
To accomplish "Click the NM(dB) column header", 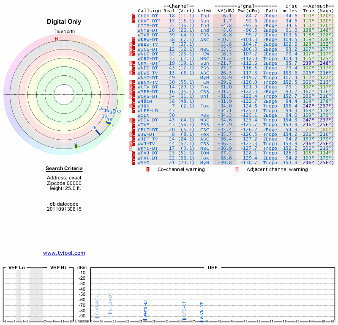I will (x=223, y=11).
